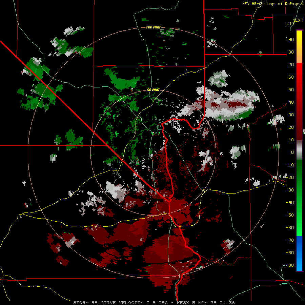
Task: Click the positive 20 scale value
Action: coord(291,127)
